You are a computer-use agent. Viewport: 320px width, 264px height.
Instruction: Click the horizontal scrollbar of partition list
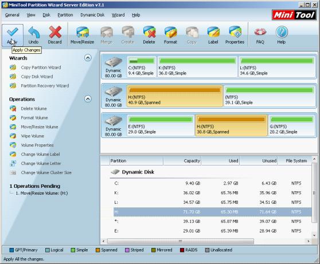click(x=181, y=241)
